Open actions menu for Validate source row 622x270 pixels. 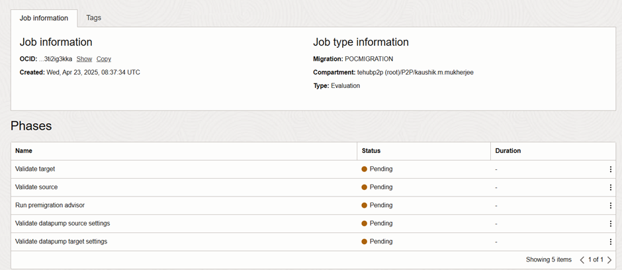click(610, 187)
